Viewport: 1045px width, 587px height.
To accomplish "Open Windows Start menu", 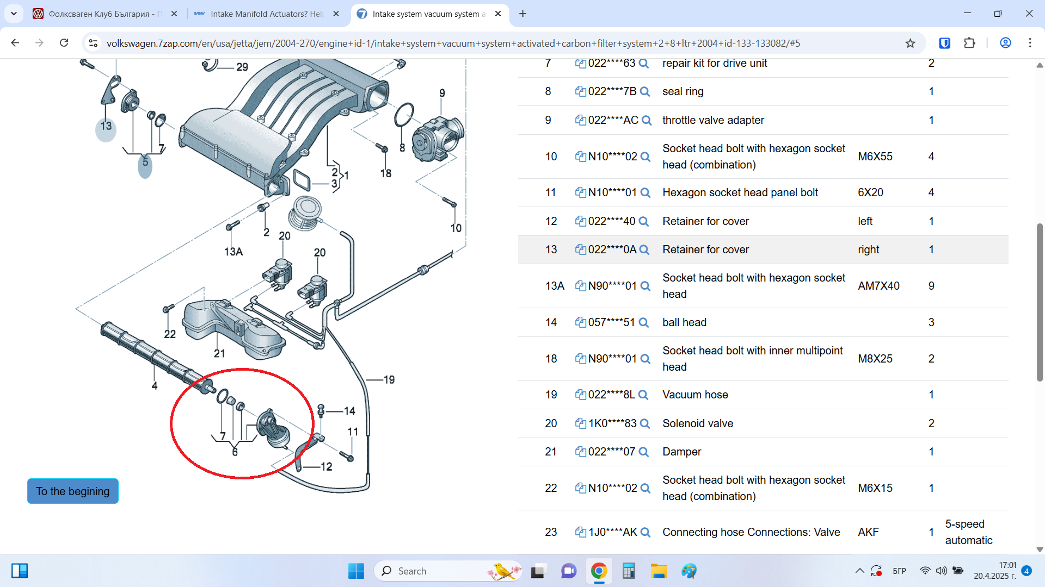I will point(356,571).
